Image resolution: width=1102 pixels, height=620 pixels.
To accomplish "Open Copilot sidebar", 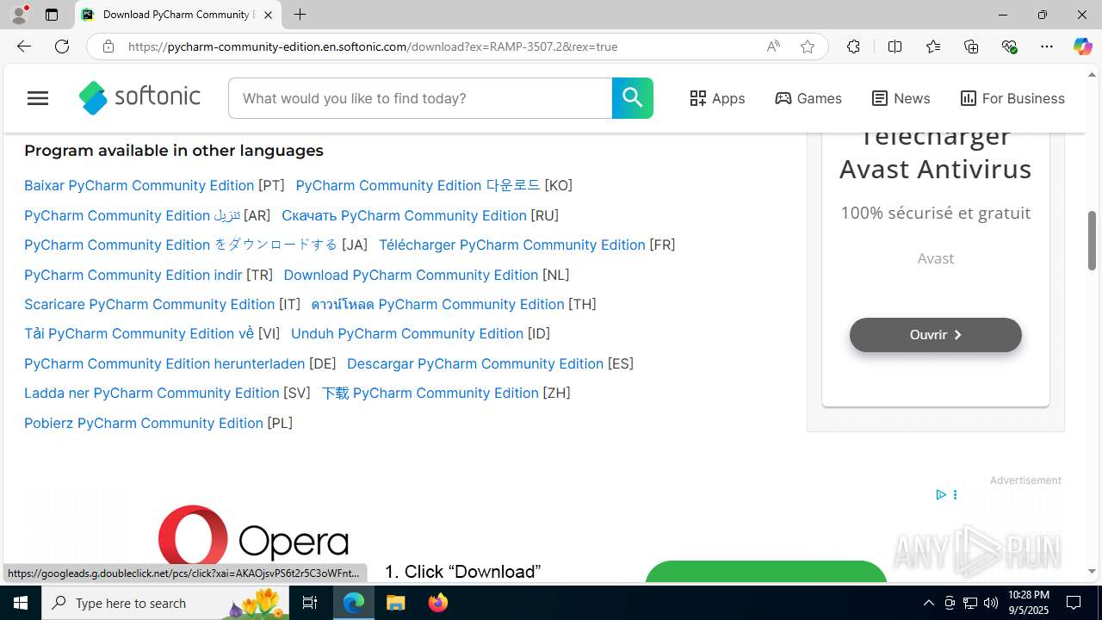I will click(1082, 46).
